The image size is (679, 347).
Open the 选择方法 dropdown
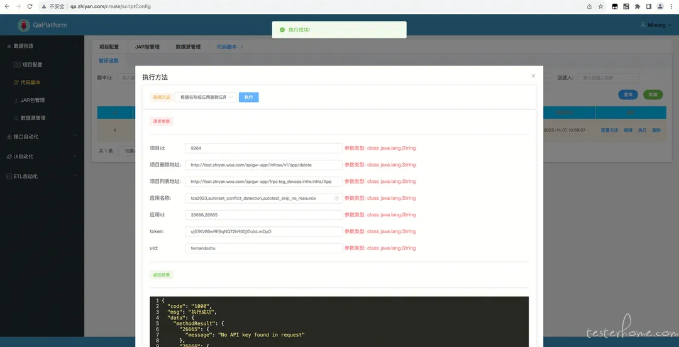[x=206, y=97]
